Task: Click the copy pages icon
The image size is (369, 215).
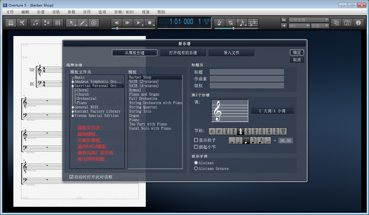Action: tap(336, 23)
